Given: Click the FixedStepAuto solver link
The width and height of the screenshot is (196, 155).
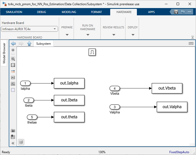Looking at the screenshot, I should (x=179, y=152).
